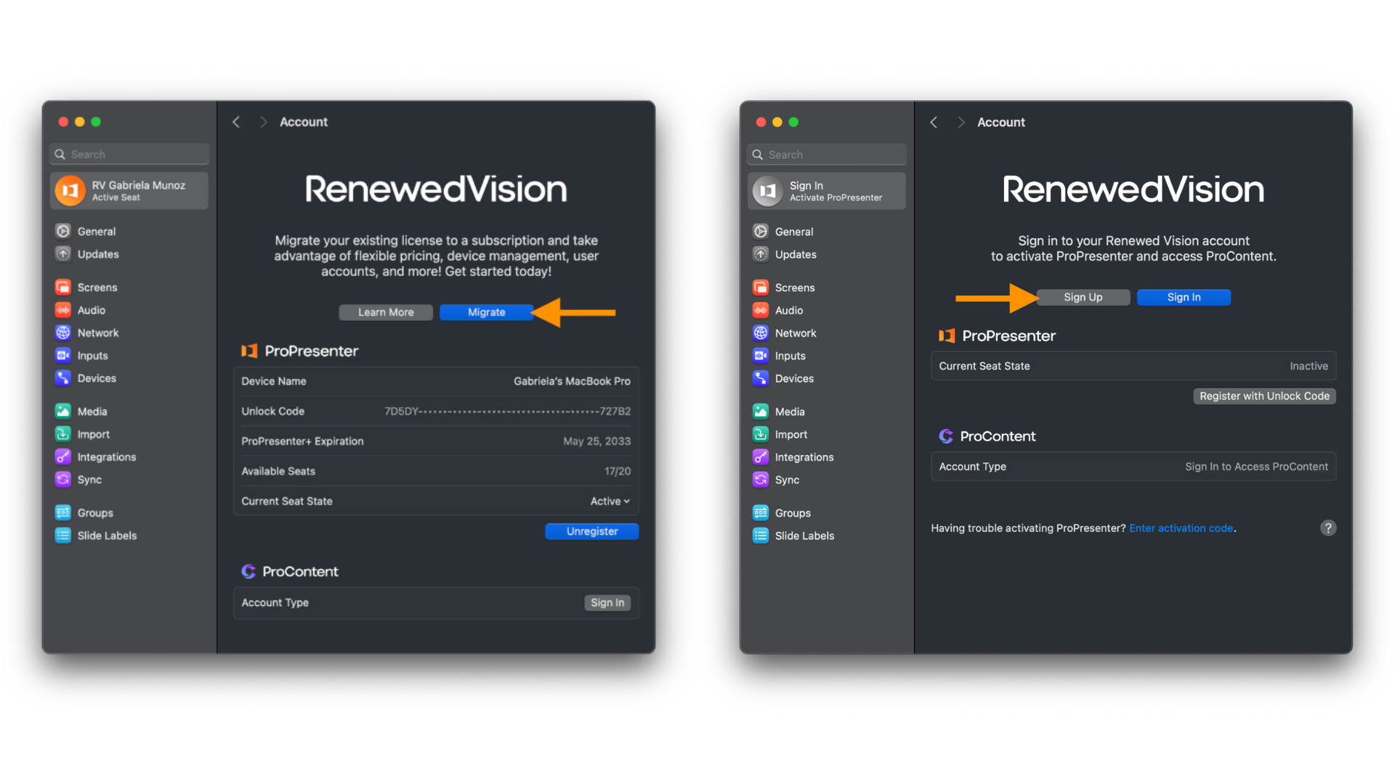Select Integrations icon in left window
Screen dimensions: 1395x784
[63, 457]
